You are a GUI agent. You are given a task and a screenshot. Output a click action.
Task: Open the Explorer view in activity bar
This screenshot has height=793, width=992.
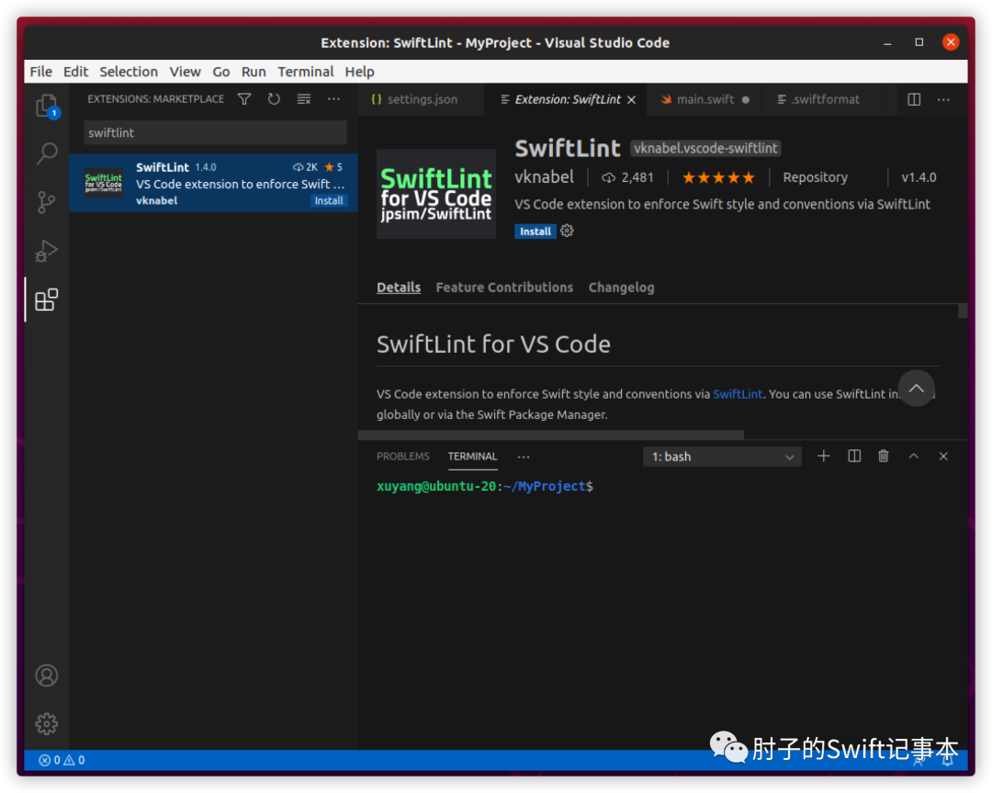(x=46, y=105)
